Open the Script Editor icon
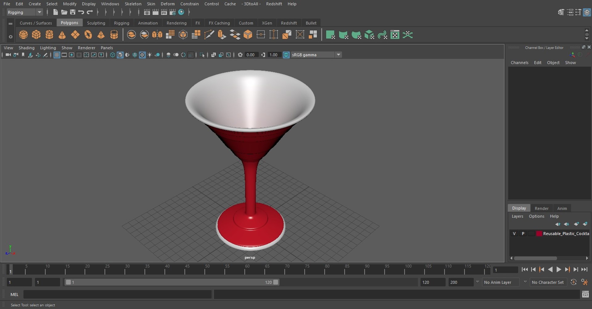The width and height of the screenshot is (592, 309). tap(585, 295)
